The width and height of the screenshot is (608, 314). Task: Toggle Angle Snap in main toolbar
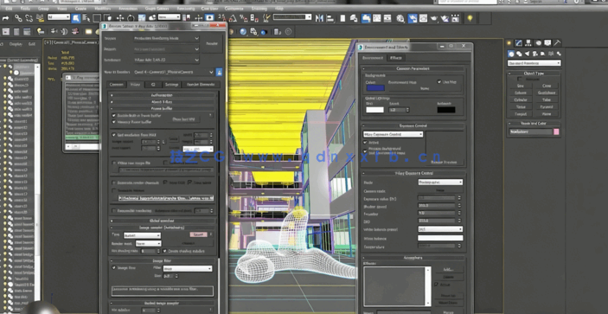click(x=233, y=18)
